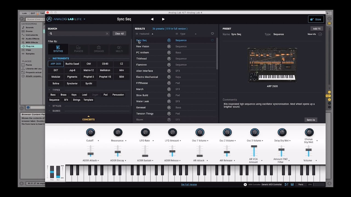Viewport: 351px width, 197px height.
Task: Open the Get Full Version link
Action: [189, 184]
